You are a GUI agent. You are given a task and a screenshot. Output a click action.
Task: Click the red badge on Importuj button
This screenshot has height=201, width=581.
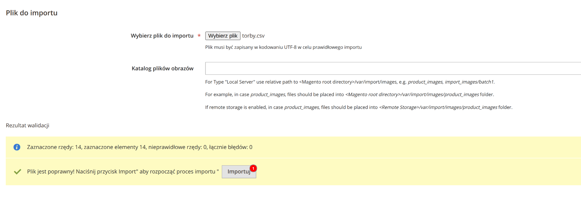click(253, 168)
